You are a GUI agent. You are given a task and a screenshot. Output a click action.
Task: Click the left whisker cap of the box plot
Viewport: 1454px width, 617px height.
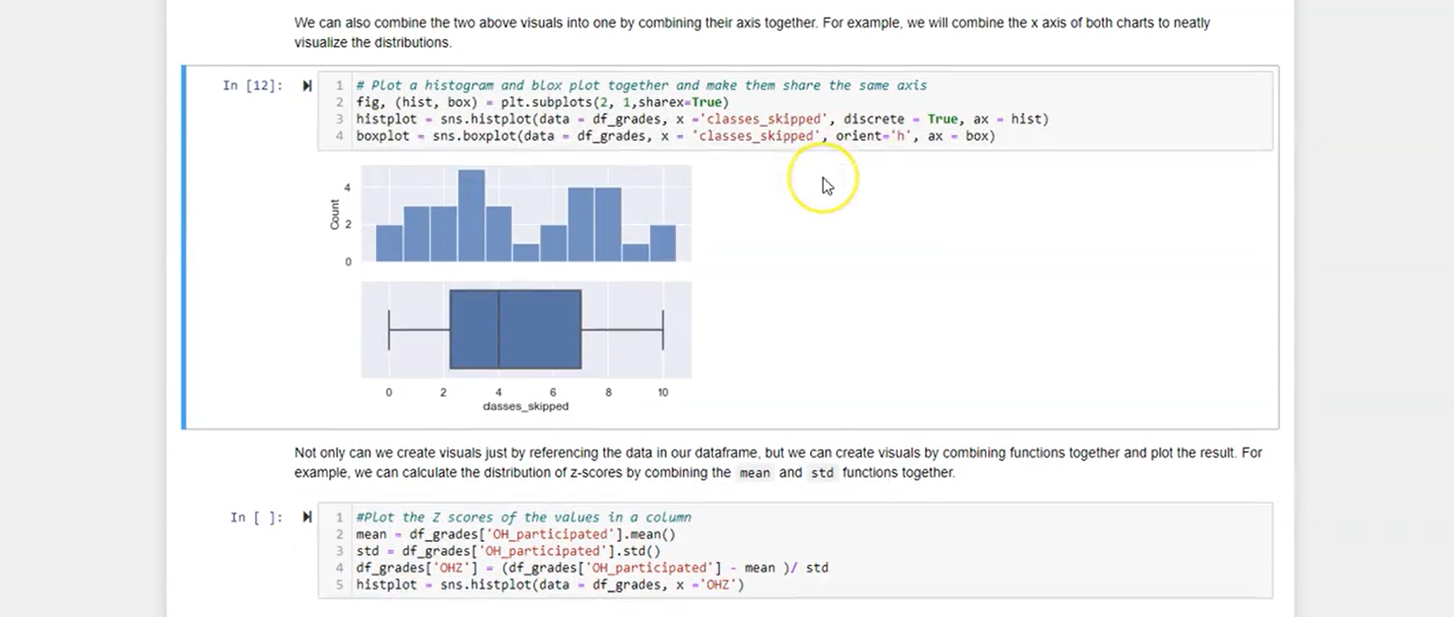coord(389,329)
